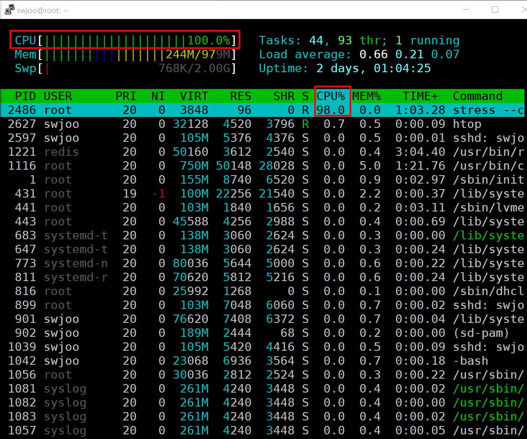
Task: Minimize the terminal window
Action: (466, 9)
